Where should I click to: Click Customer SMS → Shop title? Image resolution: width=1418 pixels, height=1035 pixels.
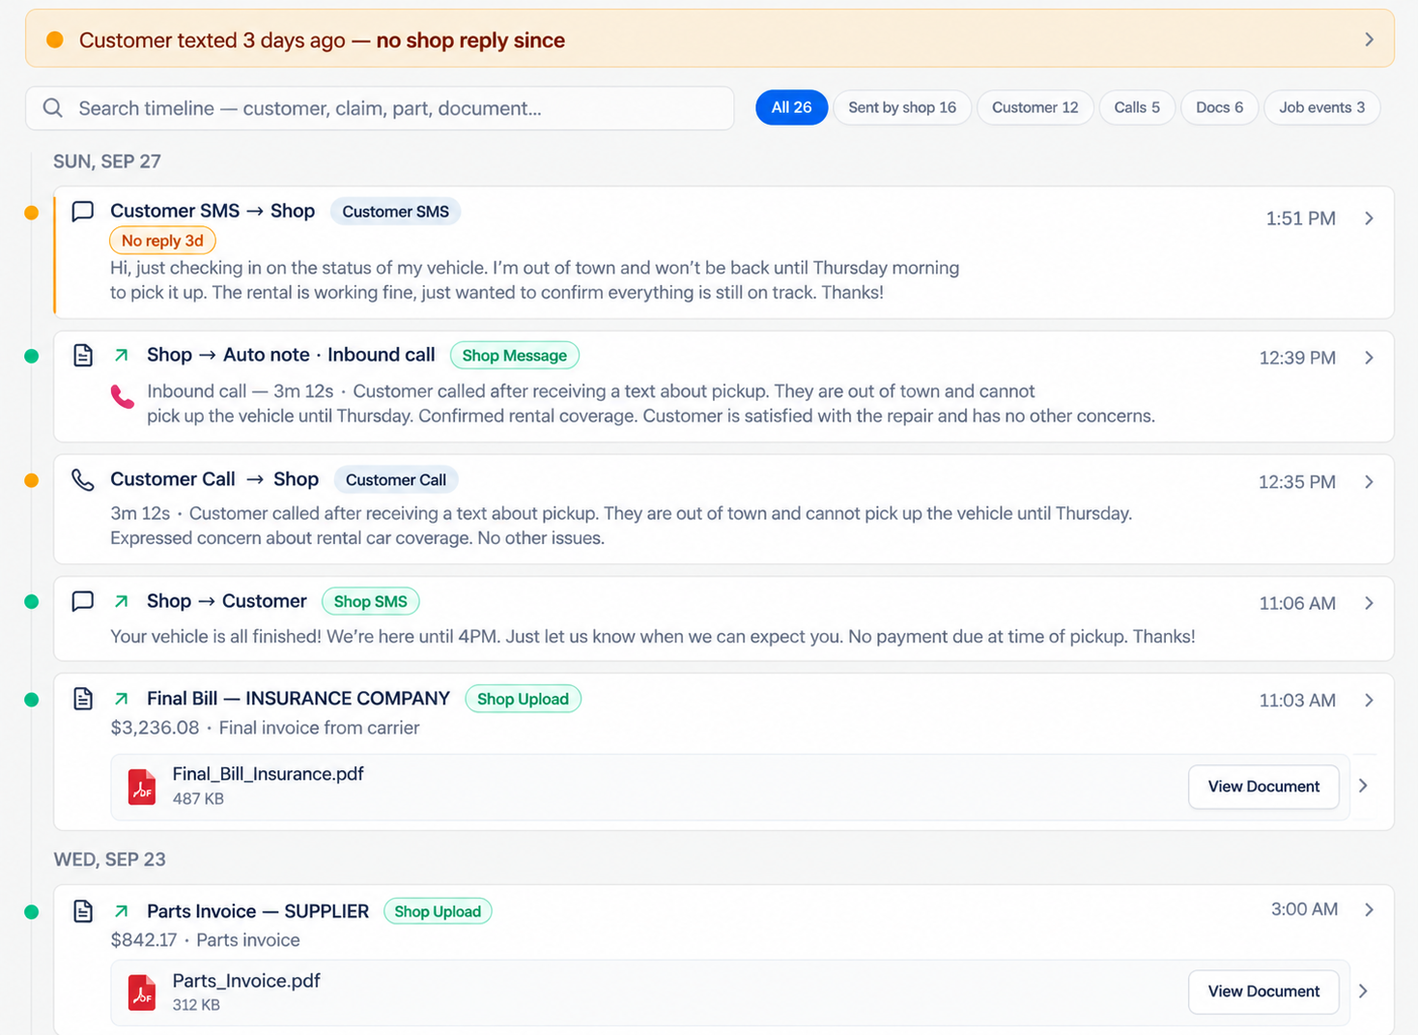[x=213, y=211]
